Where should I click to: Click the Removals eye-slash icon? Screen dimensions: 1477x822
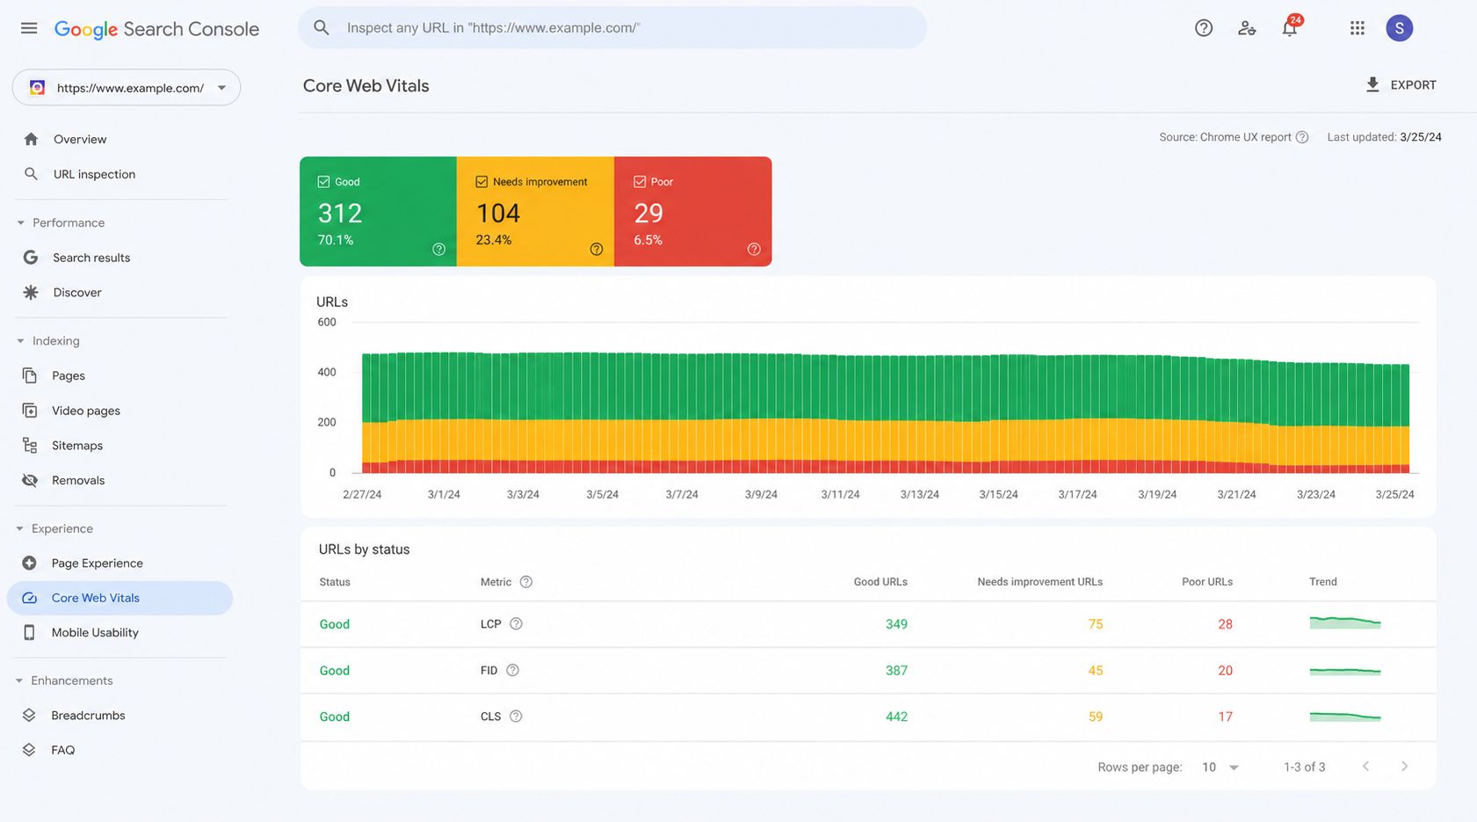30,480
